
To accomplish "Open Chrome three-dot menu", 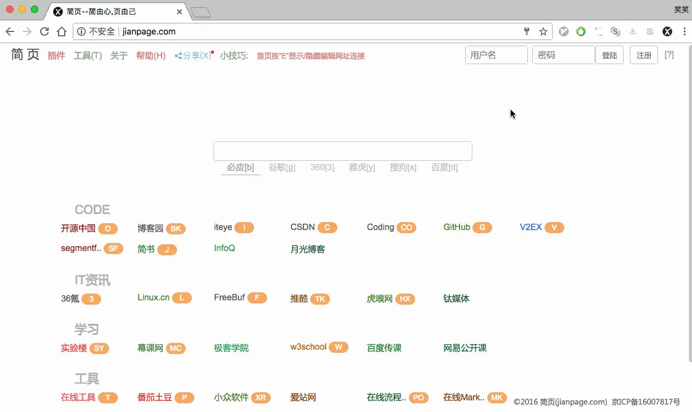I will point(685,31).
